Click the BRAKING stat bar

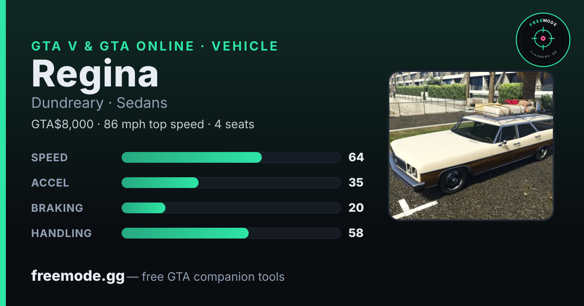point(231,208)
